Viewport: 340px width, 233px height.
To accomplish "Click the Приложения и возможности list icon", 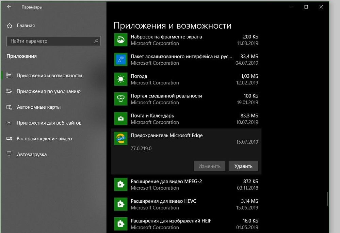I will (x=9, y=75).
